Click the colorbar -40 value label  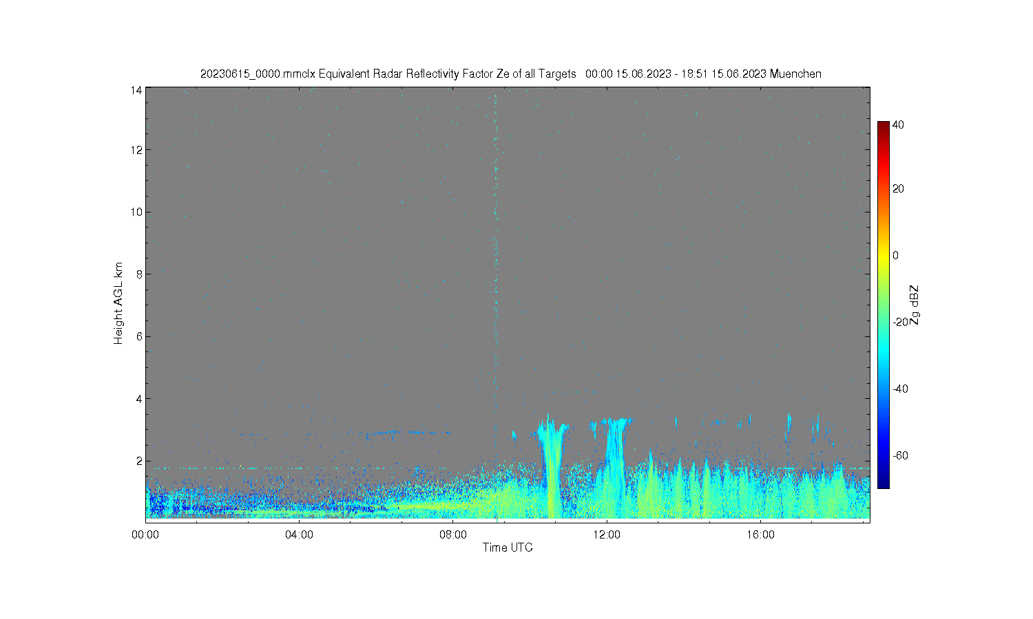point(899,389)
